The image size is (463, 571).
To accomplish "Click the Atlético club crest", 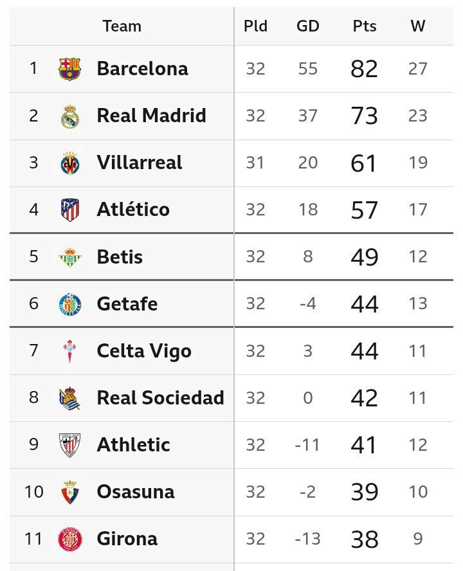I will click(x=70, y=210).
